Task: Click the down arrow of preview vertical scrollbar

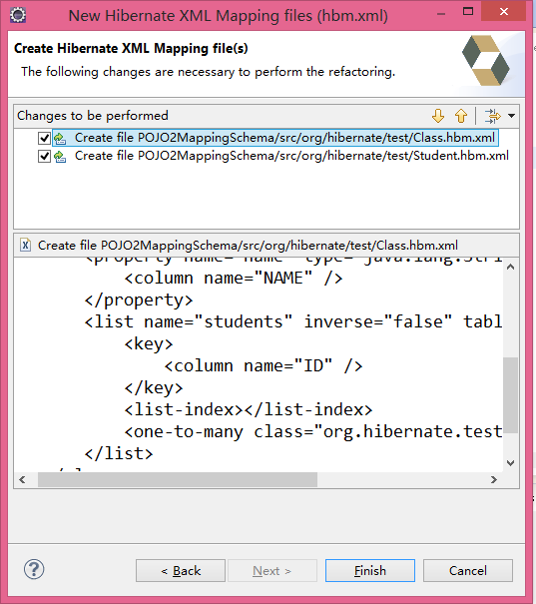Action: 511,463
